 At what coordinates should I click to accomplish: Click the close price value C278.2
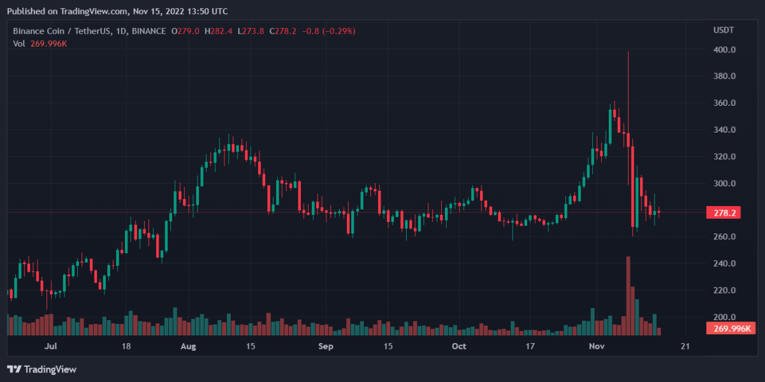pos(283,31)
